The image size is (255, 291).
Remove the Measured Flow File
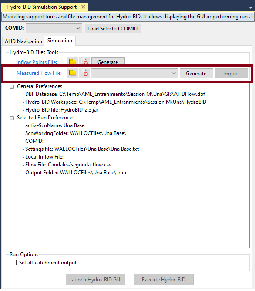click(x=84, y=73)
